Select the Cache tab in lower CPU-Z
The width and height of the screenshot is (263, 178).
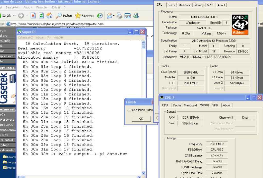coord(177,105)
